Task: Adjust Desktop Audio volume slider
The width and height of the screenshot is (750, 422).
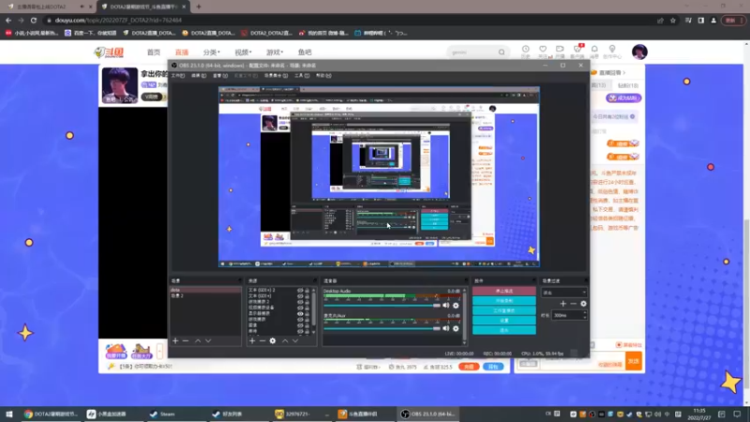Action: pyautogui.click(x=382, y=306)
